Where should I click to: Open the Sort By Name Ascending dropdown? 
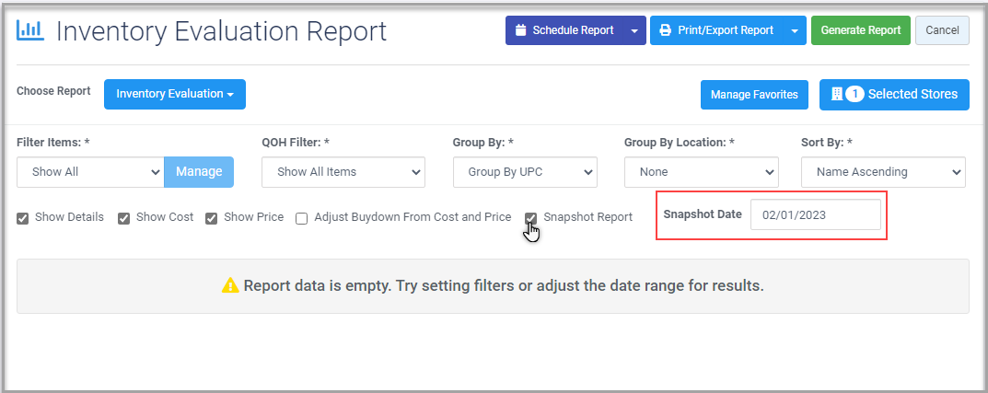(x=883, y=172)
